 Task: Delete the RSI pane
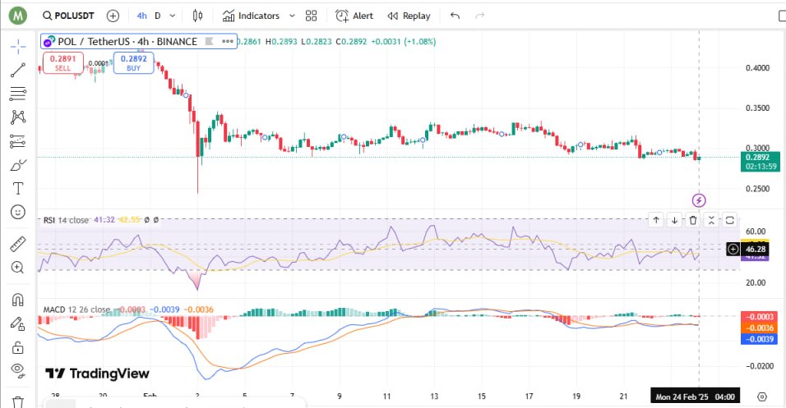(693, 220)
